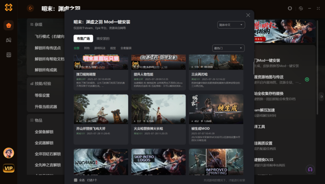Click the 关闭游戏的情况下，才能进行安装 notice
Viewport: 325px width, 184px height.
click(x=224, y=180)
